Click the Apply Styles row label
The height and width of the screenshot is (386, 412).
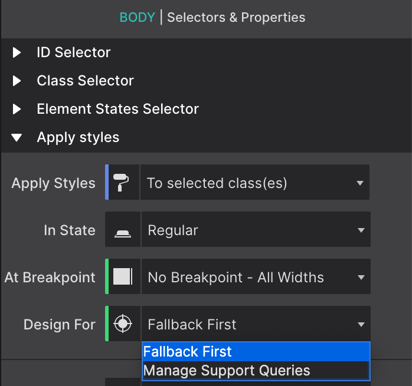pos(53,183)
